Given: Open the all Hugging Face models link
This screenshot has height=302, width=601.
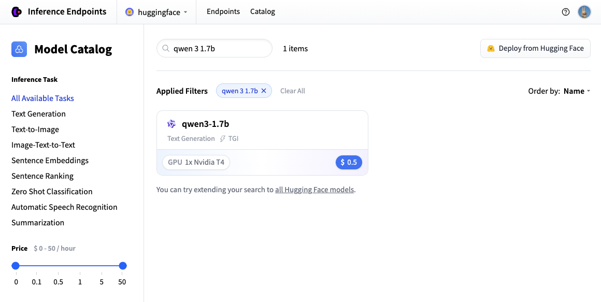Looking at the screenshot, I should pos(314,189).
